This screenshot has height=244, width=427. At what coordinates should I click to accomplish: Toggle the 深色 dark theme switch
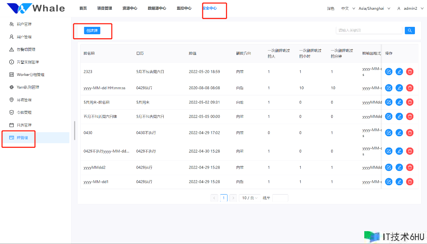[x=330, y=8]
